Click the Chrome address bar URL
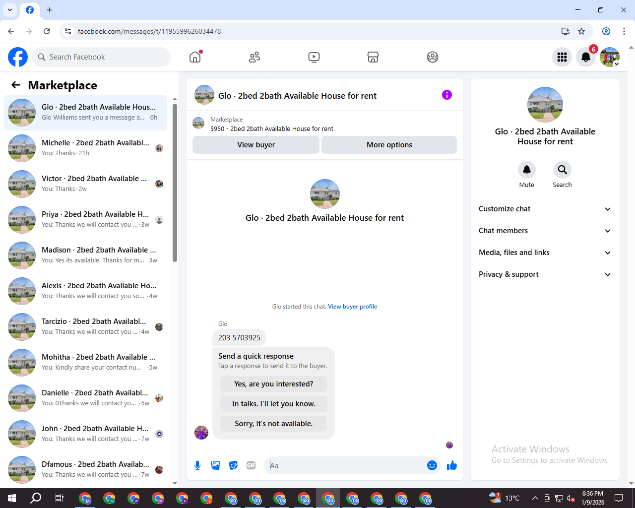This screenshot has width=635, height=508. pos(149,31)
